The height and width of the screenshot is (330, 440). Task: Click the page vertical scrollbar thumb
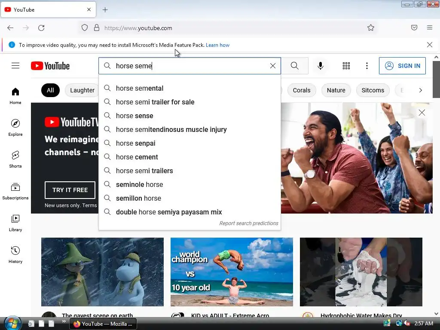(436, 79)
